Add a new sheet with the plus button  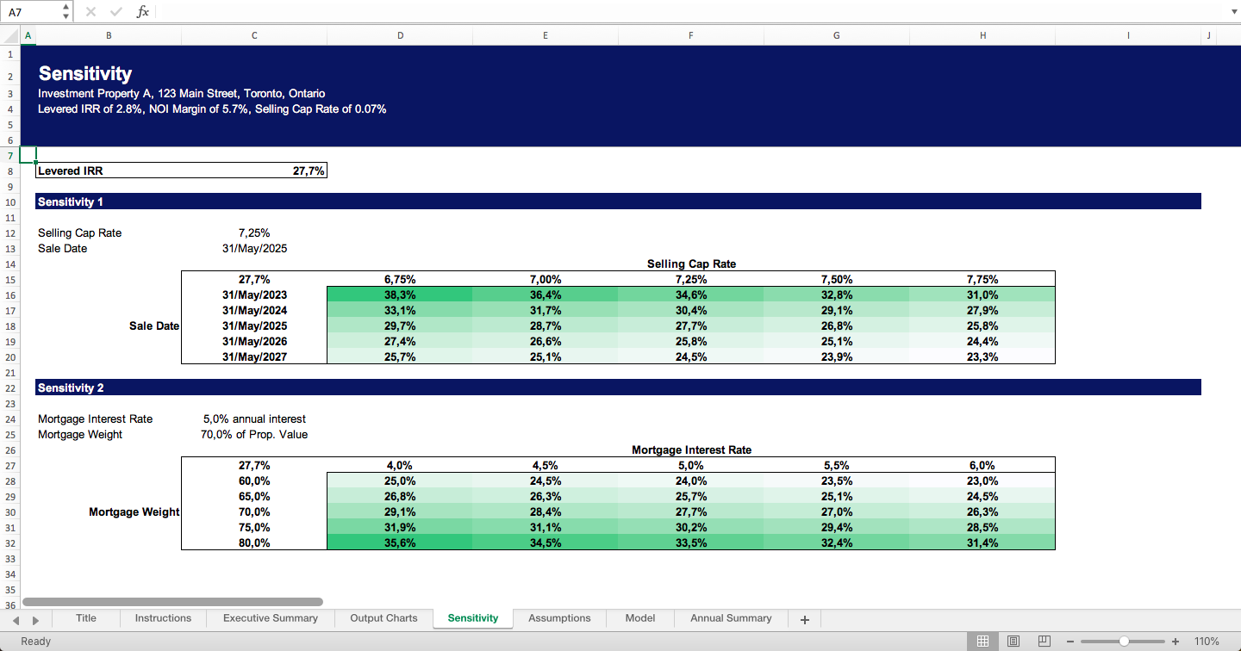tap(804, 618)
